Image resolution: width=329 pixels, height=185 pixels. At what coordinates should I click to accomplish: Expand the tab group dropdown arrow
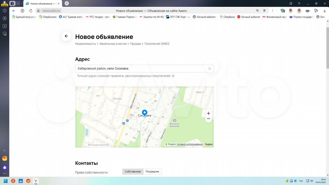pyautogui.click(x=18, y=3)
